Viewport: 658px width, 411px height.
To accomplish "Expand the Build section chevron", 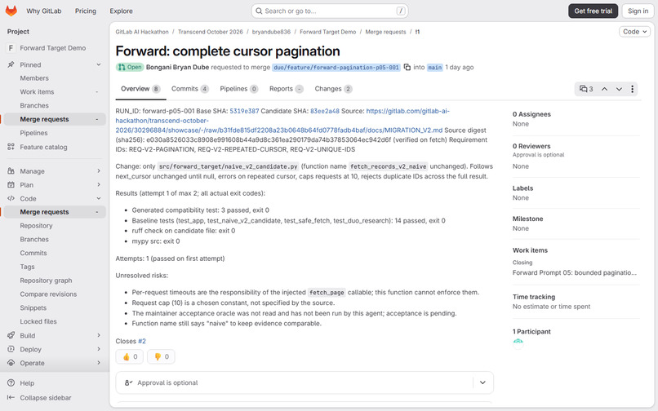I will [x=99, y=335].
